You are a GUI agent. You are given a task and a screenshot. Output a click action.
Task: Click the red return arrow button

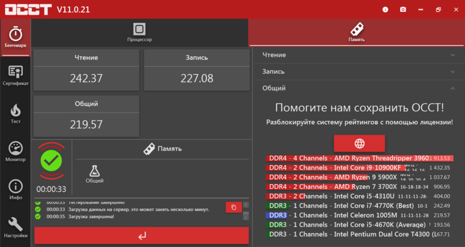click(142, 236)
